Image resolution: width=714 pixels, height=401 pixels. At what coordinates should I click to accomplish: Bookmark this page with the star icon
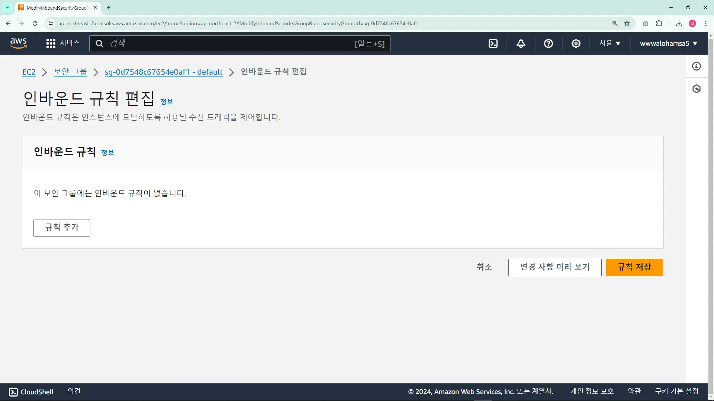pos(627,23)
